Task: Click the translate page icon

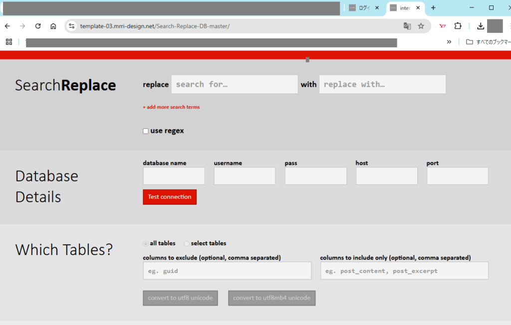Action: coord(407,26)
